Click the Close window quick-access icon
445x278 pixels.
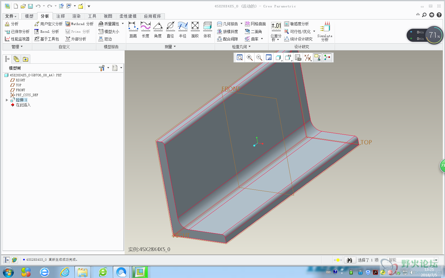point(80,6)
